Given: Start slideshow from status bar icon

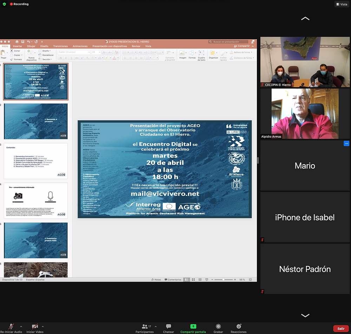Looking at the screenshot, I should (207, 280).
